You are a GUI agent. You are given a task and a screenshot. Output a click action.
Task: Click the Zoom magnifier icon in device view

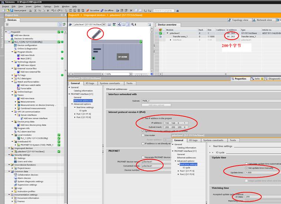pos(133,24)
